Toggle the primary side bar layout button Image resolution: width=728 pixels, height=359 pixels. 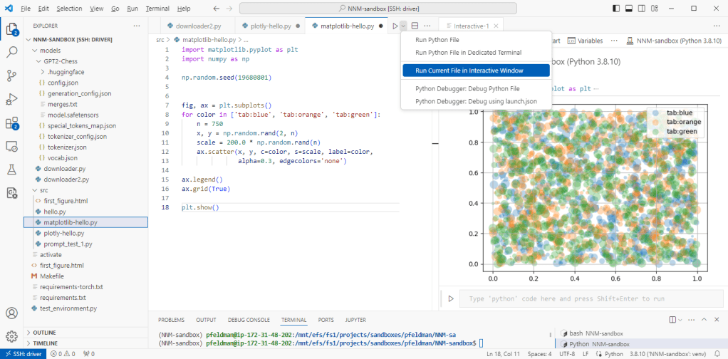click(x=617, y=9)
